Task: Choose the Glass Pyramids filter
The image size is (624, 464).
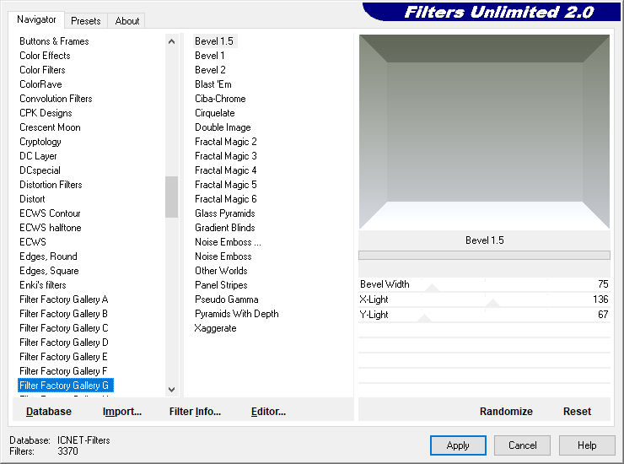Action: click(x=225, y=213)
